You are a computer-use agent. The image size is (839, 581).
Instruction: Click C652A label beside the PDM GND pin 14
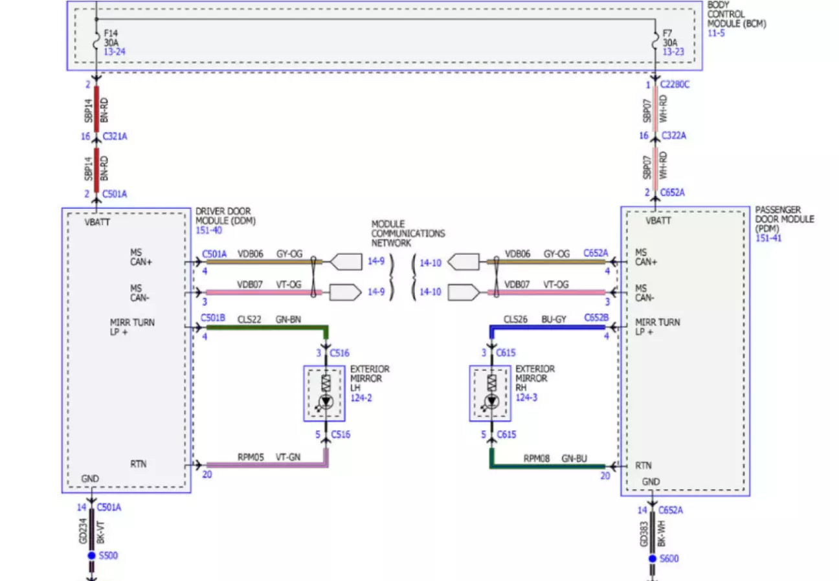[671, 510]
